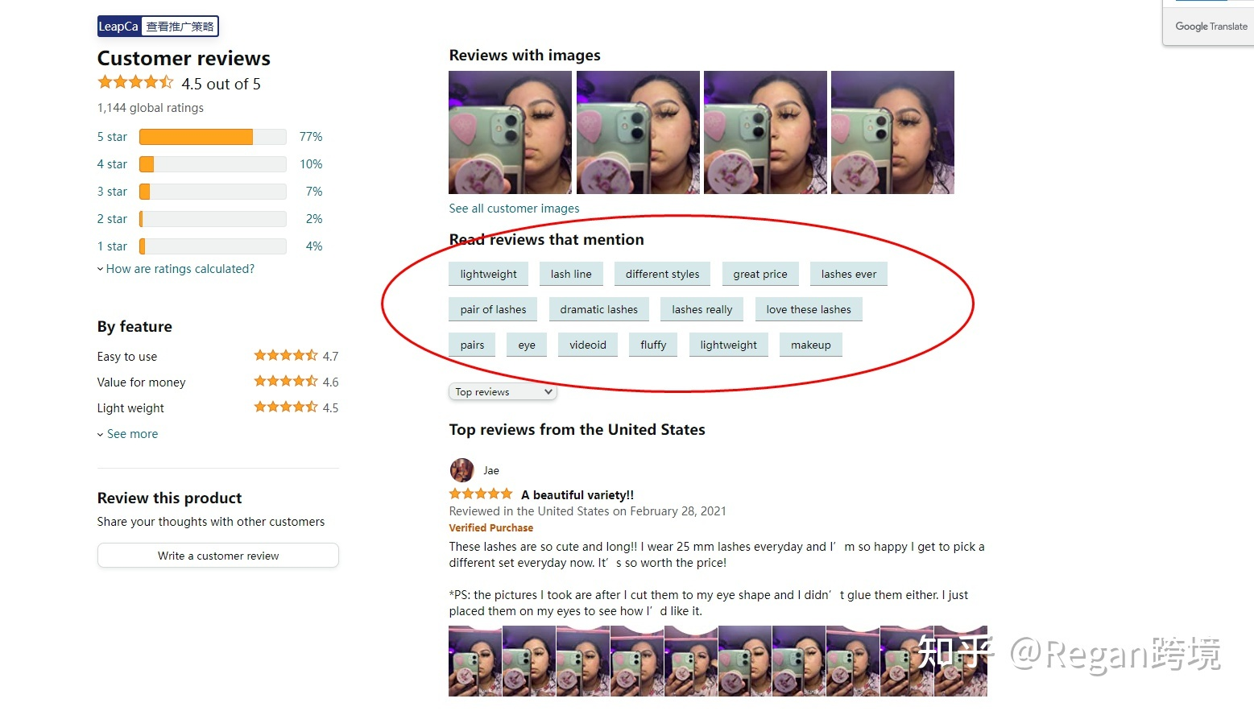
Task: Click Write a customer review button
Action: (218, 556)
